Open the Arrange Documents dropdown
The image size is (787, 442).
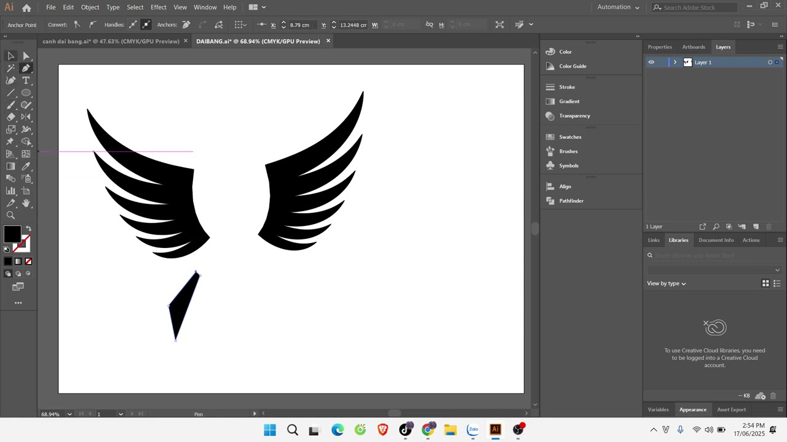(257, 7)
